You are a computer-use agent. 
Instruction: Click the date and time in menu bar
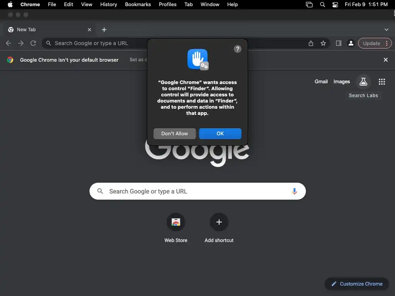pos(366,4)
